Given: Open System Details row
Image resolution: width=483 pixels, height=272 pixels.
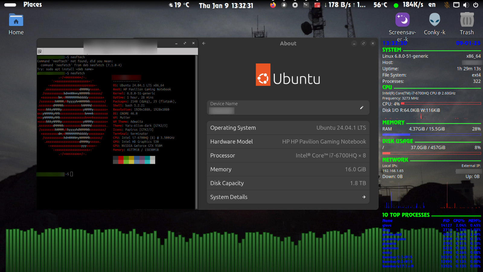Looking at the screenshot, I should point(288,197).
